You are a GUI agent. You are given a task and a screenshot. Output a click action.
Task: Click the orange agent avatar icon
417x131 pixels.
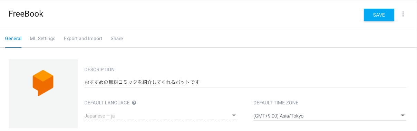43,83
